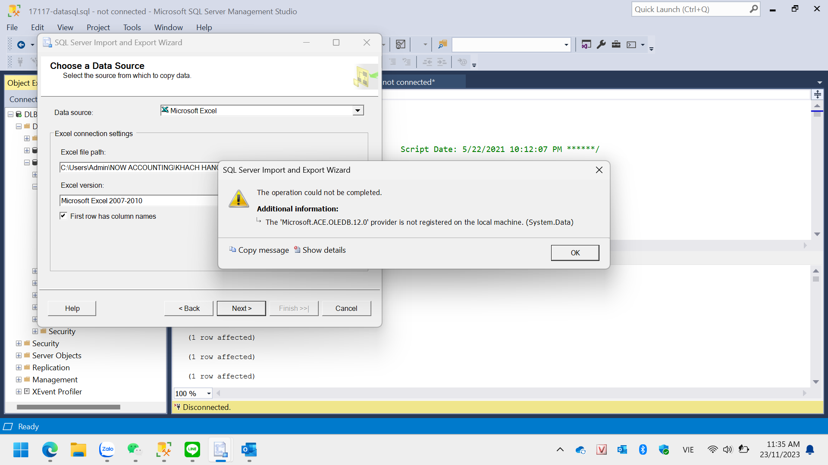This screenshot has height=465, width=828.
Task: Click the Activity Monitor toolbar icon
Action: [401, 44]
